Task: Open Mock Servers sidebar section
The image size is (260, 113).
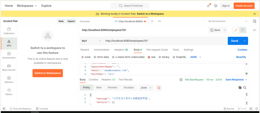Action: click(9, 68)
